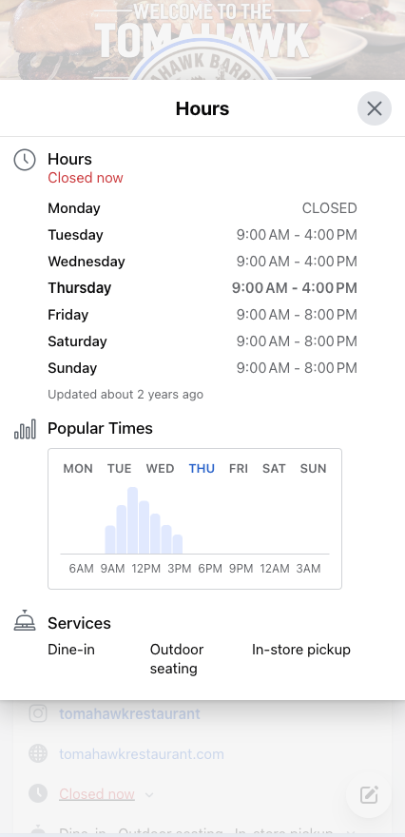Viewport: 405px width, 837px height.
Task: Click the Updated about 2 years ago note
Action: click(x=125, y=395)
